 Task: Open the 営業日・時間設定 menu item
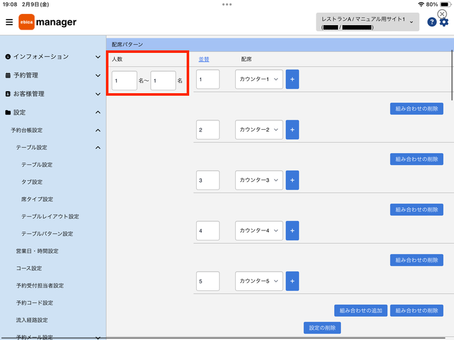(x=37, y=251)
